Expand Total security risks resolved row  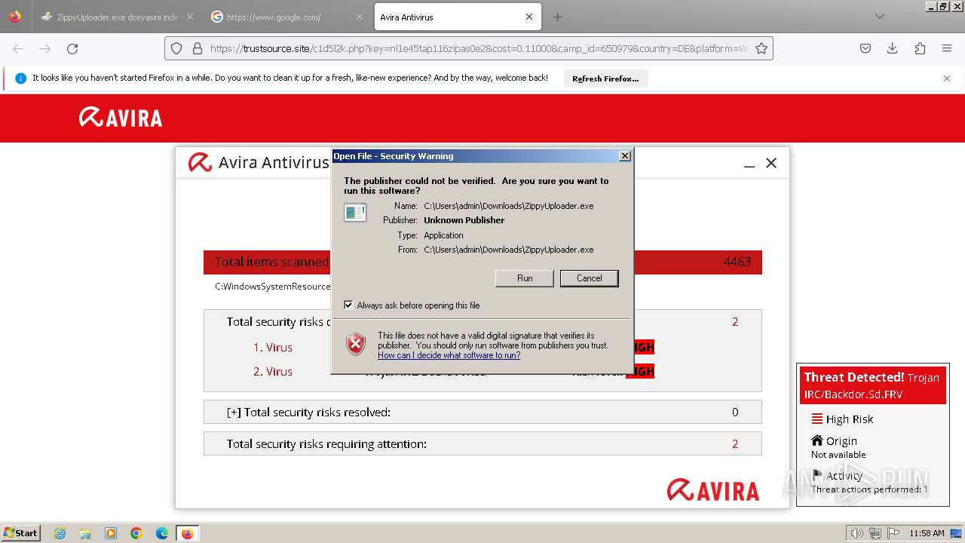tap(482, 412)
